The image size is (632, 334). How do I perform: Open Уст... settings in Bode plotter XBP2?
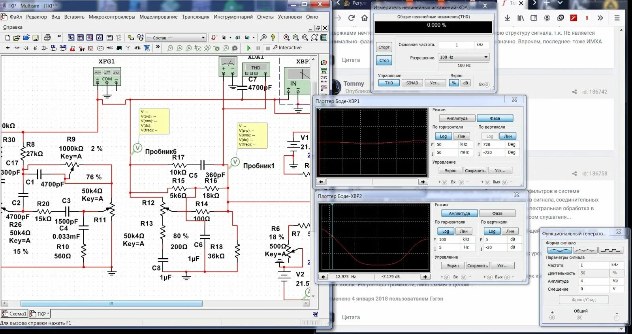502,266
